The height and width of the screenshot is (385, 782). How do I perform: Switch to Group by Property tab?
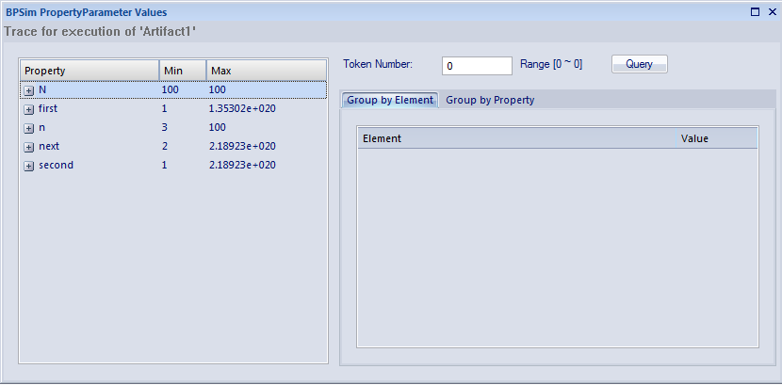pyautogui.click(x=490, y=100)
